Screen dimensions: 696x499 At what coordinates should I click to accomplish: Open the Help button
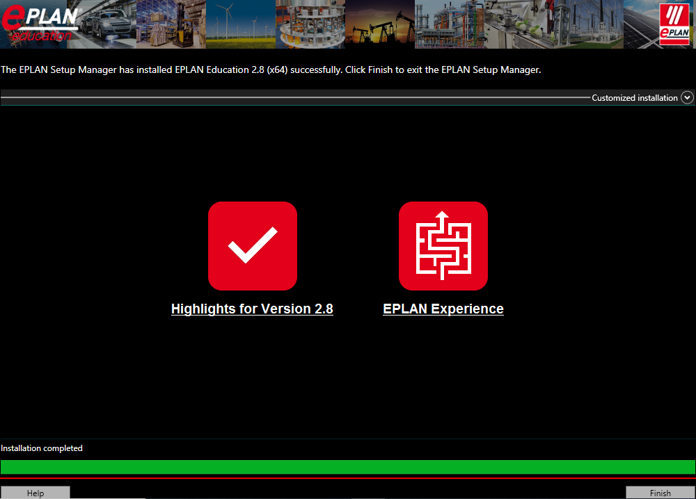click(x=35, y=493)
